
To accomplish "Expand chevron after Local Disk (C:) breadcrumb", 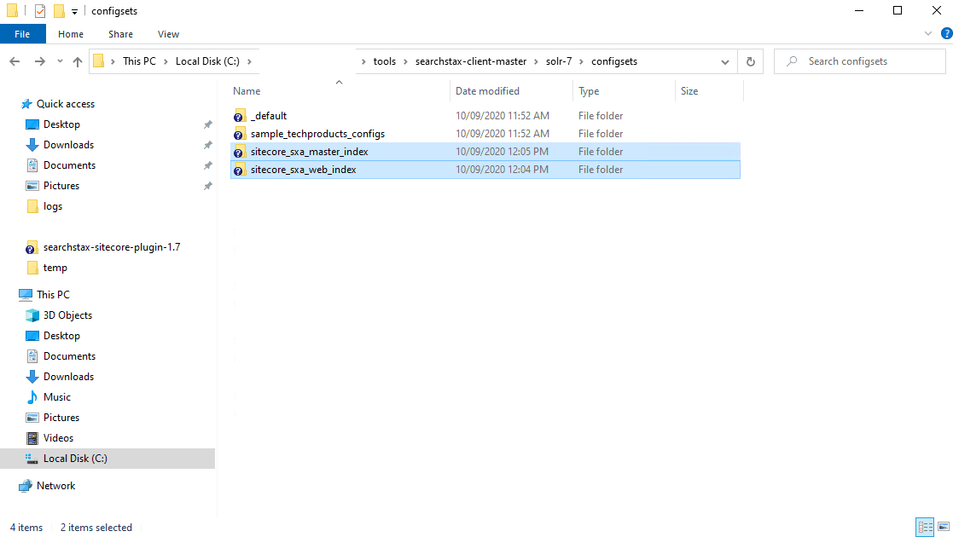I will (249, 61).
